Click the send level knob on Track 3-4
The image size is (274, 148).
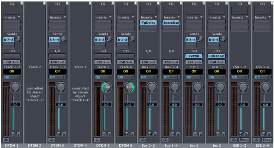(x=64, y=39)
